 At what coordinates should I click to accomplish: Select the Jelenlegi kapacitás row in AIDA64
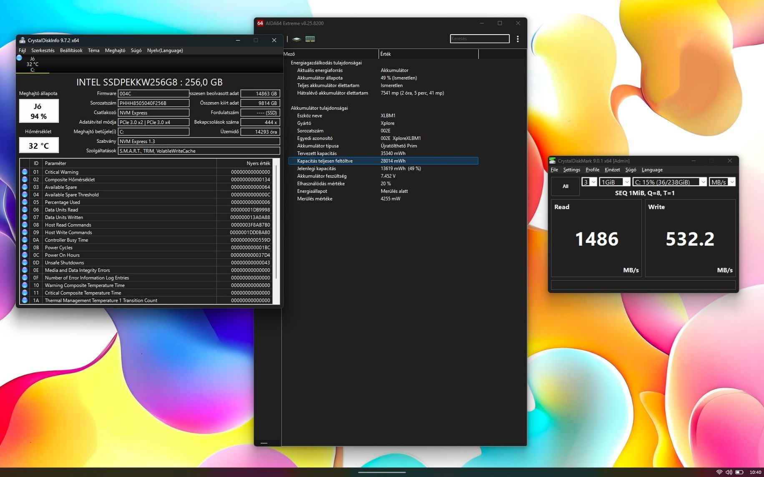383,168
